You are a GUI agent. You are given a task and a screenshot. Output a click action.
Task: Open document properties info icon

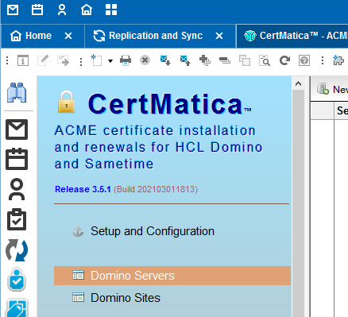click(x=23, y=60)
